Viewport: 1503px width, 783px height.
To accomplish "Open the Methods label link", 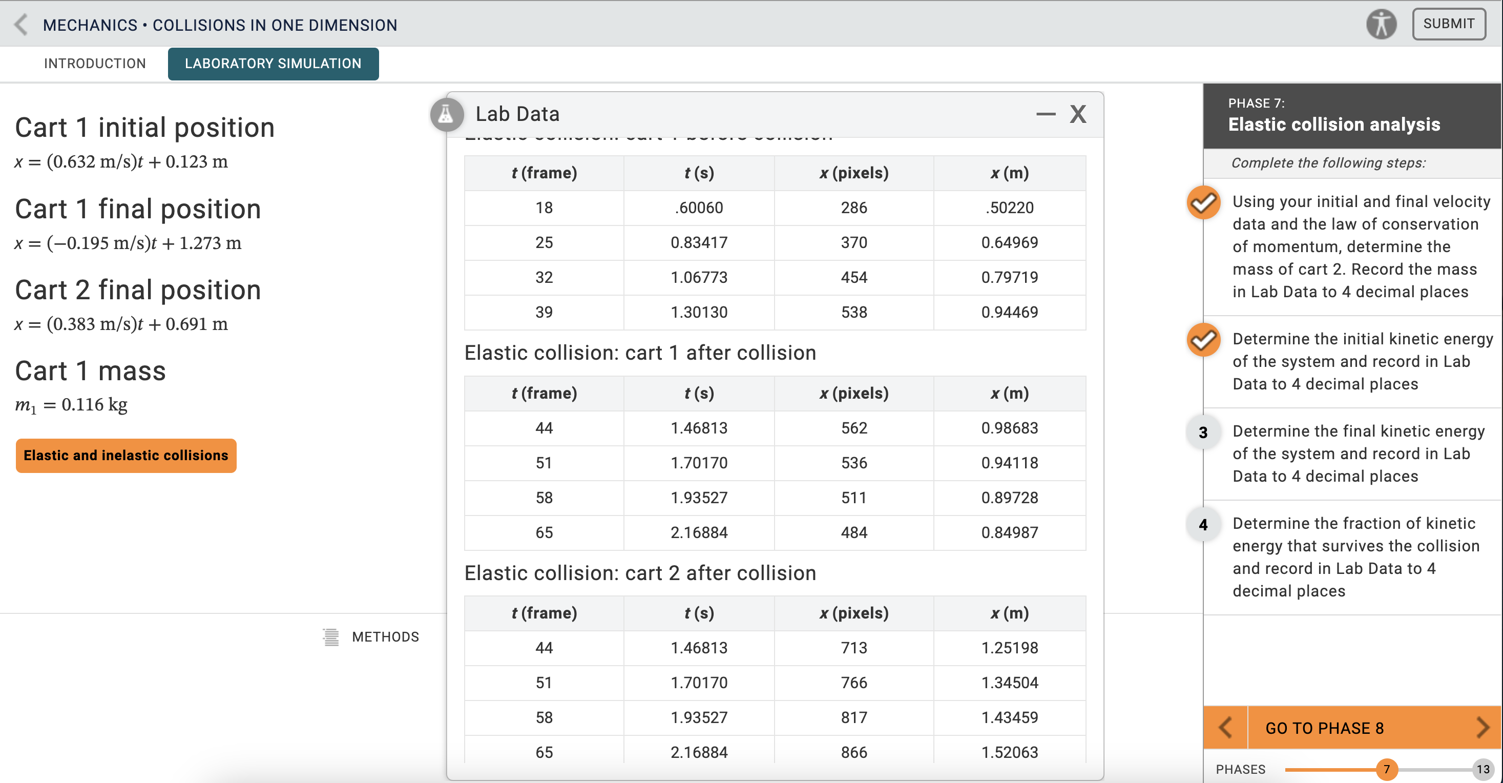I will pos(385,636).
